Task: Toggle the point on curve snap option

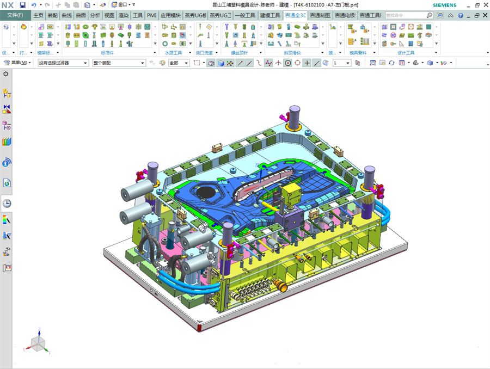Action: click(317, 63)
